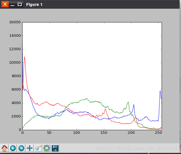Click the x-axis label 50
This screenshot has width=181, height=154.
click(x=49, y=133)
